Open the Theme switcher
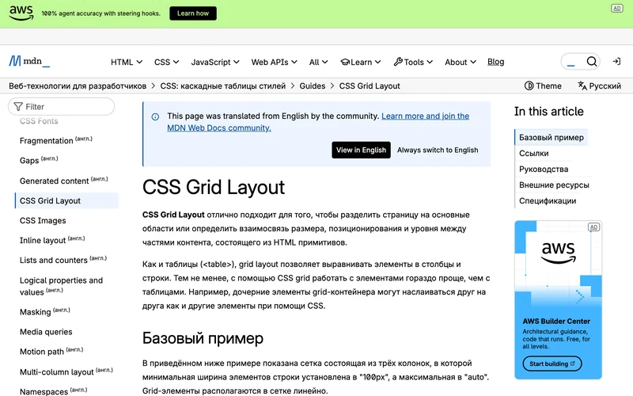 pos(543,86)
